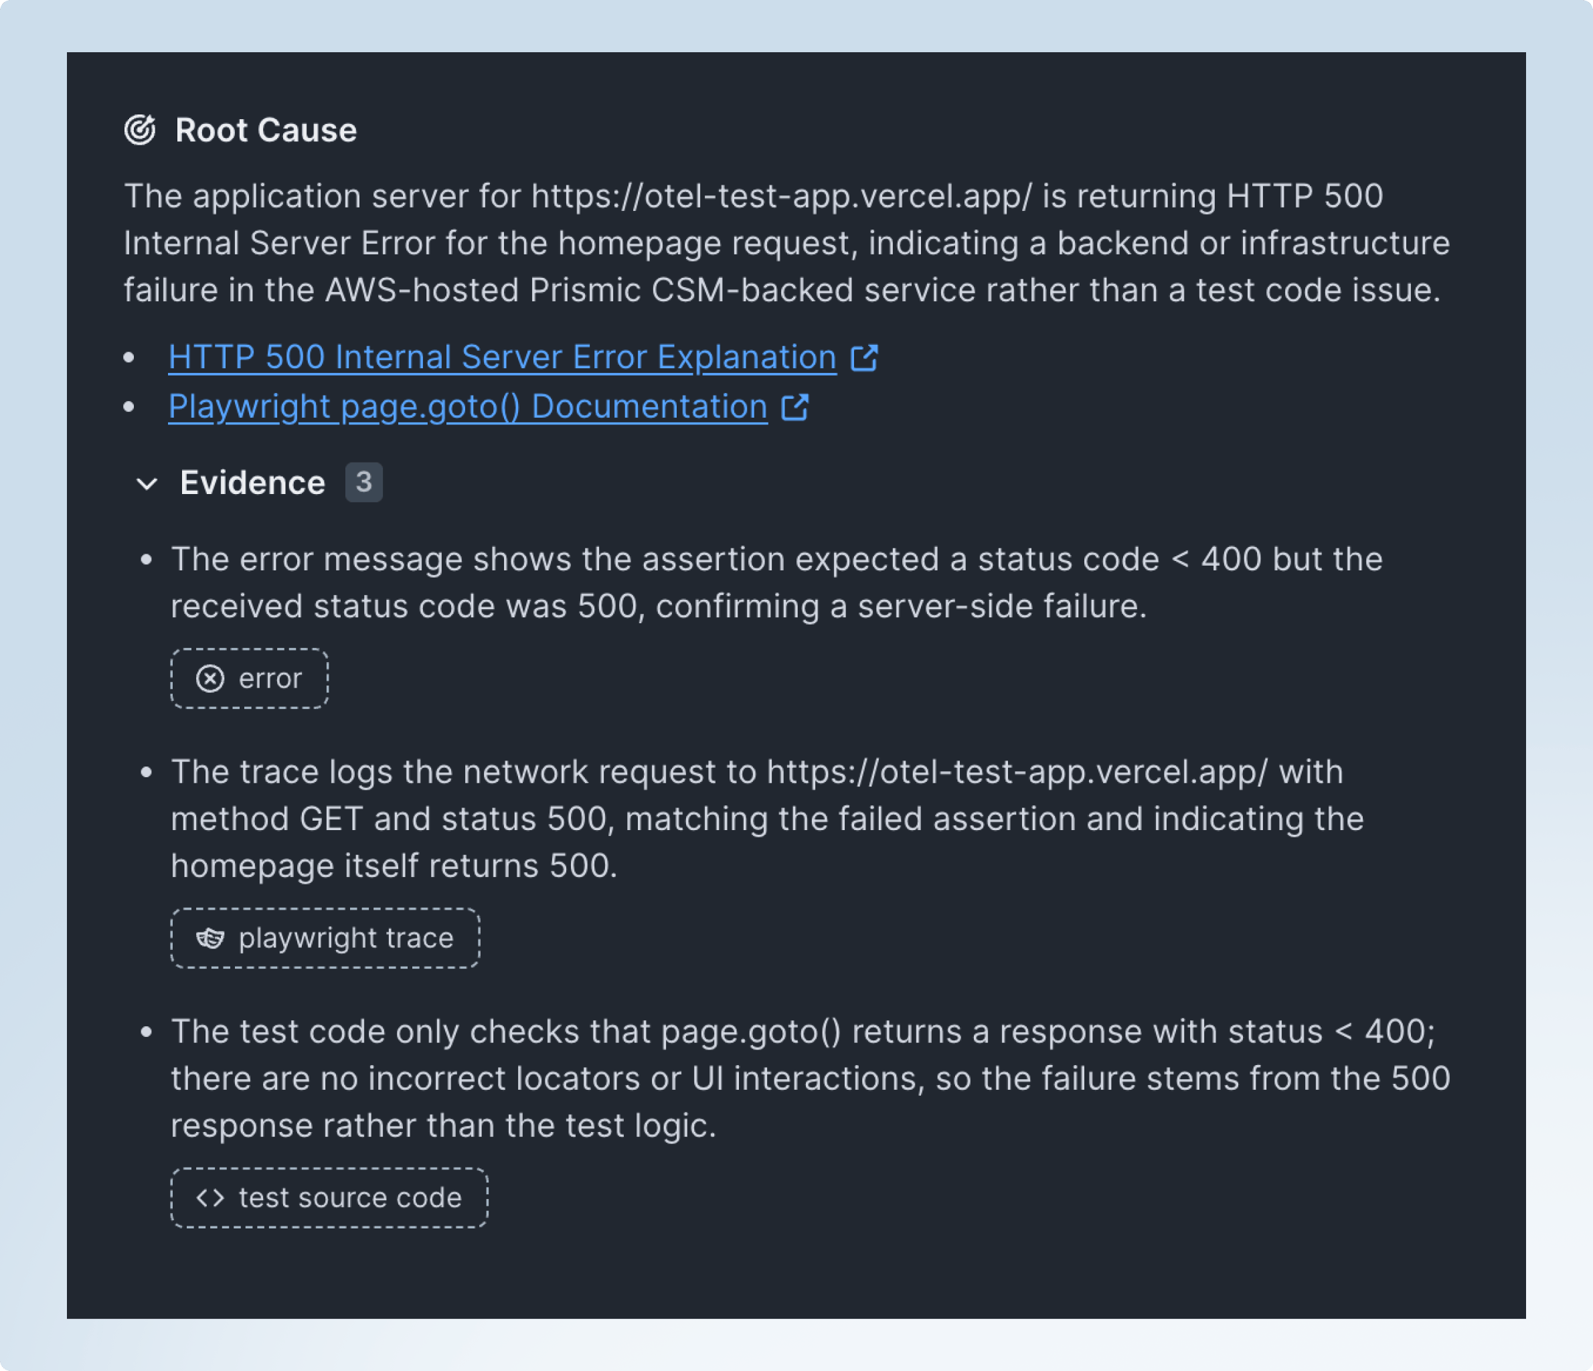Screen dimensions: 1593x1371
Task: Click external-link icon beside HTTP 500 Explanation
Action: coord(864,357)
